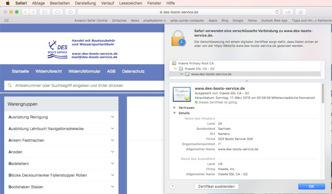Screen dimensions: 332x194
Task: Click the Safari address bar
Action: click(x=179, y=12)
